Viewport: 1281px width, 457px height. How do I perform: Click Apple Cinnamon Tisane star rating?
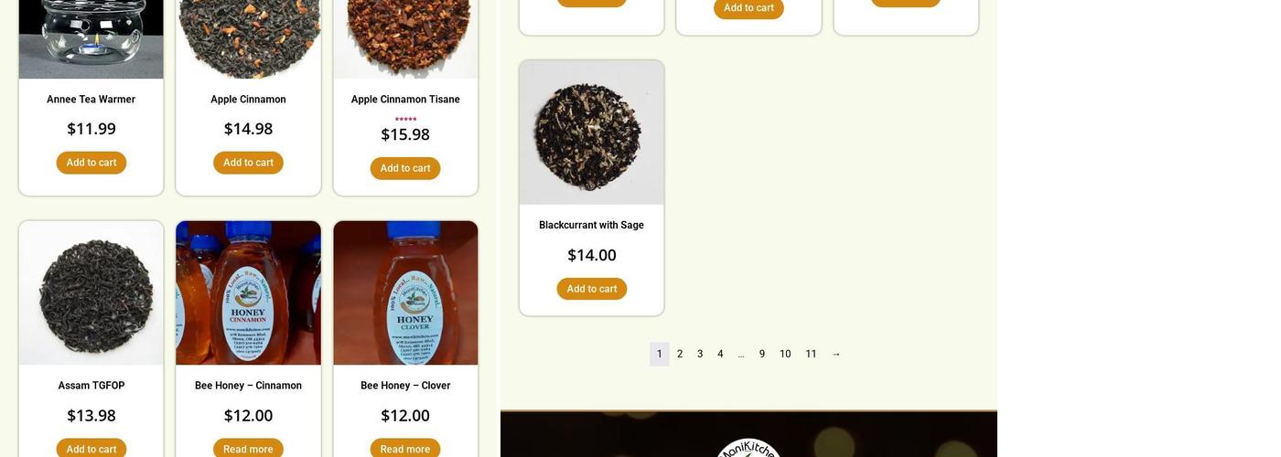point(405,119)
